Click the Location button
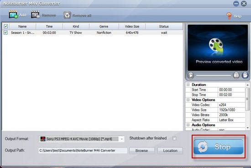This screenshot has height=168, width=251. tap(170, 151)
